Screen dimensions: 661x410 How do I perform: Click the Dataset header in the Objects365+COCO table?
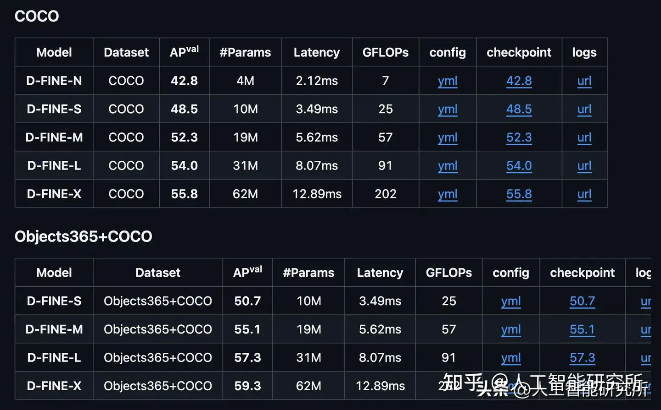(x=158, y=273)
